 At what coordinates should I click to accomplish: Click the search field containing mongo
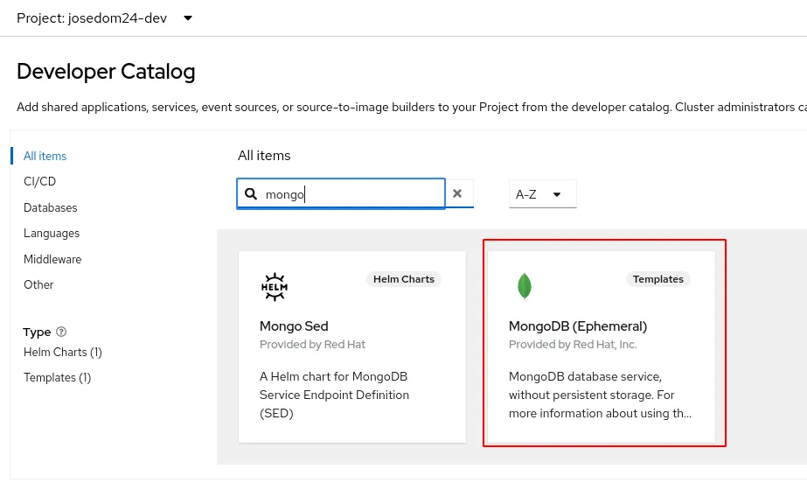click(x=350, y=194)
